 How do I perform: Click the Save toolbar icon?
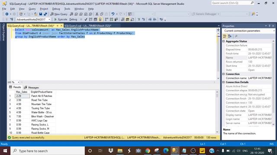coord(41,14)
